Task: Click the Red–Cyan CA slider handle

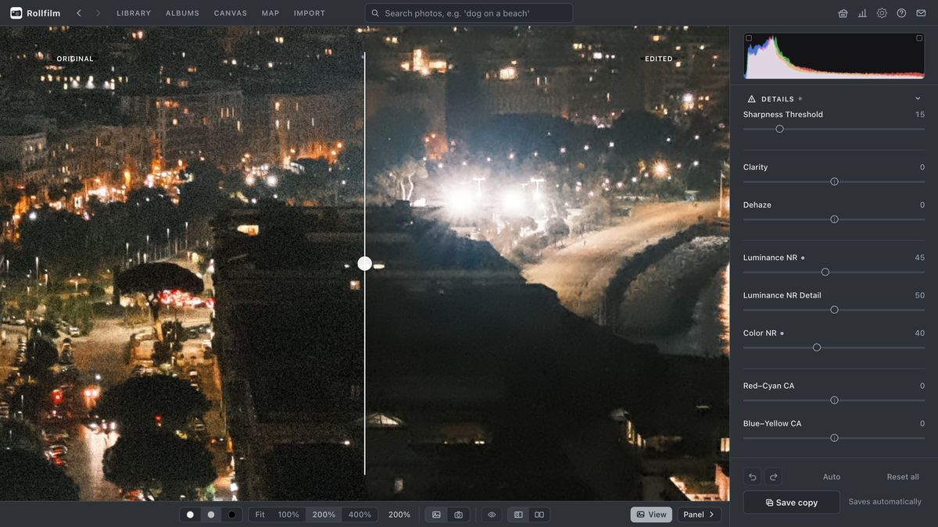Action: coord(834,401)
